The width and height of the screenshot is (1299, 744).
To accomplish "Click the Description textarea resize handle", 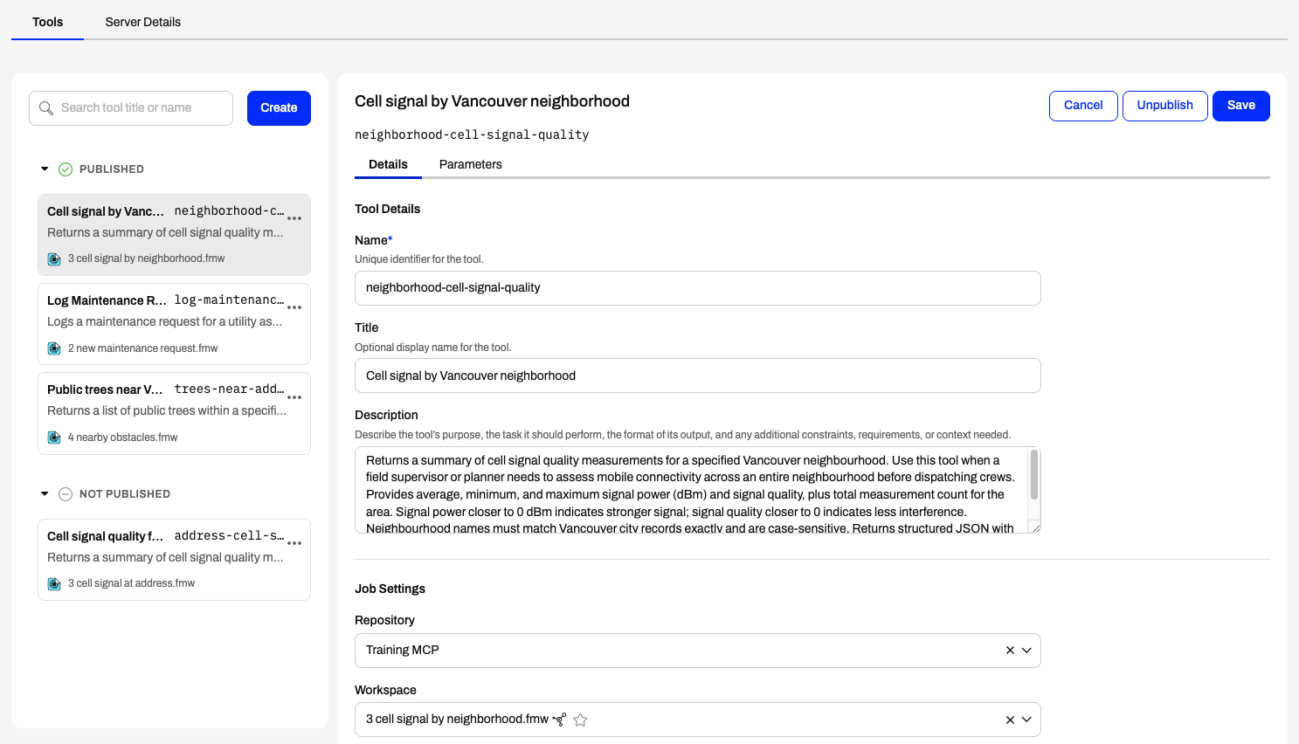I will 1035,527.
